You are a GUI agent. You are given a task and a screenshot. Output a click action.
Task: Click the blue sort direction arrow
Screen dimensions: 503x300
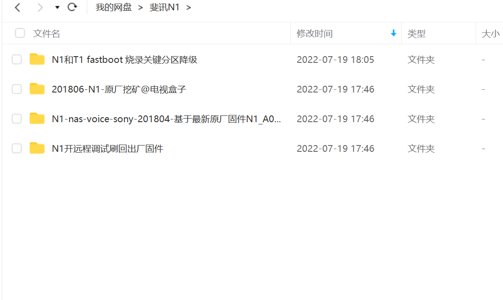394,33
